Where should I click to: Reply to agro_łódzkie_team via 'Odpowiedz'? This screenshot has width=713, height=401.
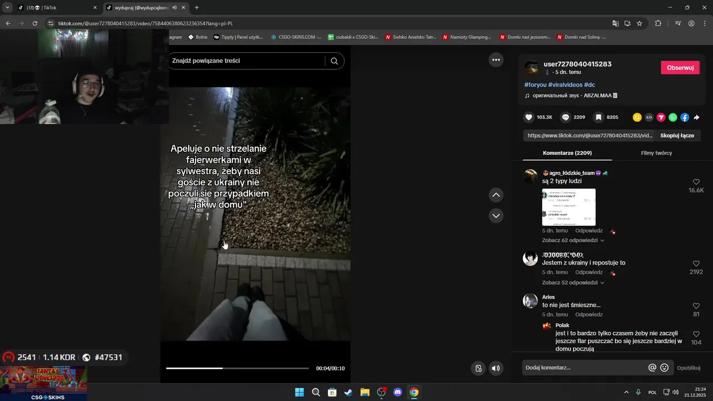pos(589,231)
